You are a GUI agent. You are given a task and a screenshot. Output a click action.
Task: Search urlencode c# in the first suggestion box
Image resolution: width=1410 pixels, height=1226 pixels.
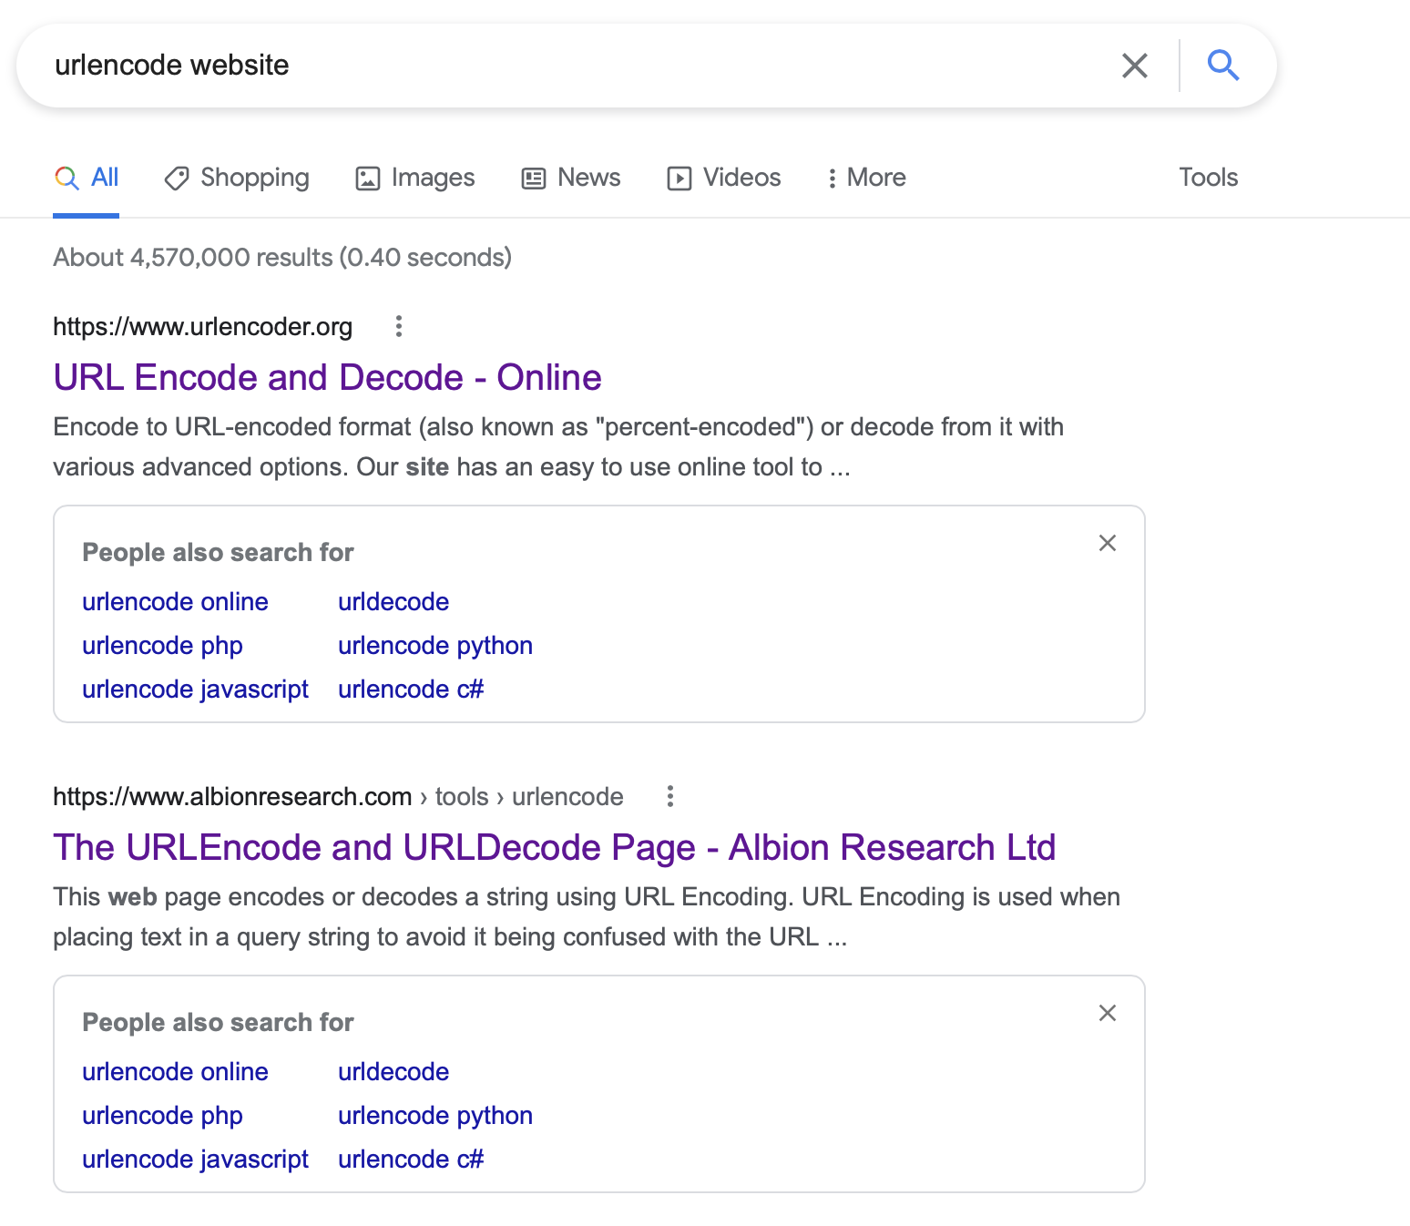tap(411, 689)
